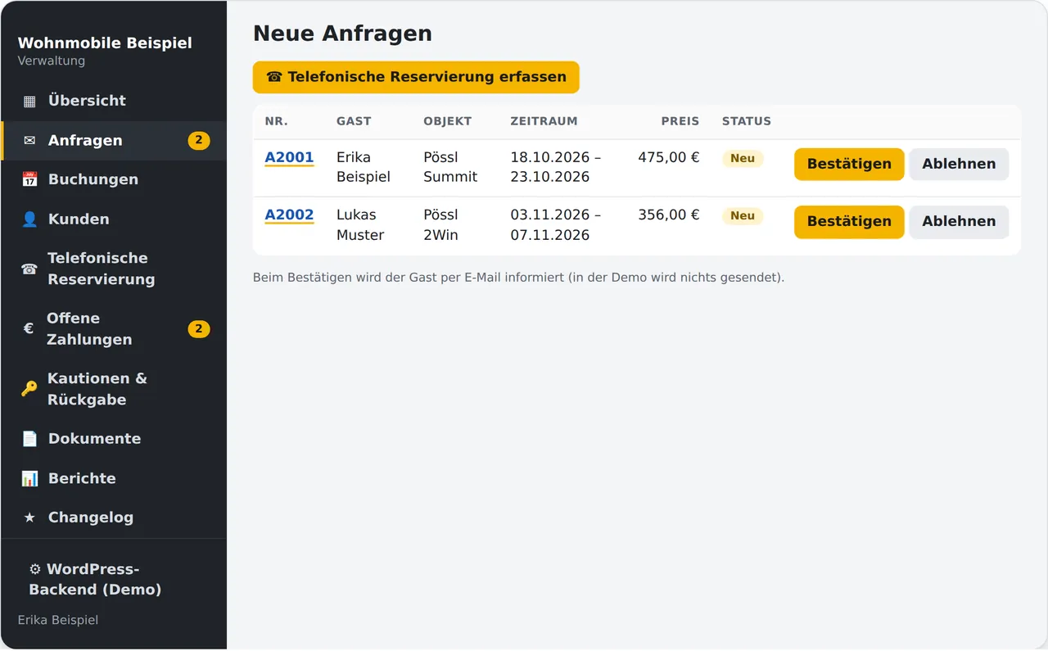Open Berichte from the sidebar
The image size is (1048, 651).
[114, 478]
